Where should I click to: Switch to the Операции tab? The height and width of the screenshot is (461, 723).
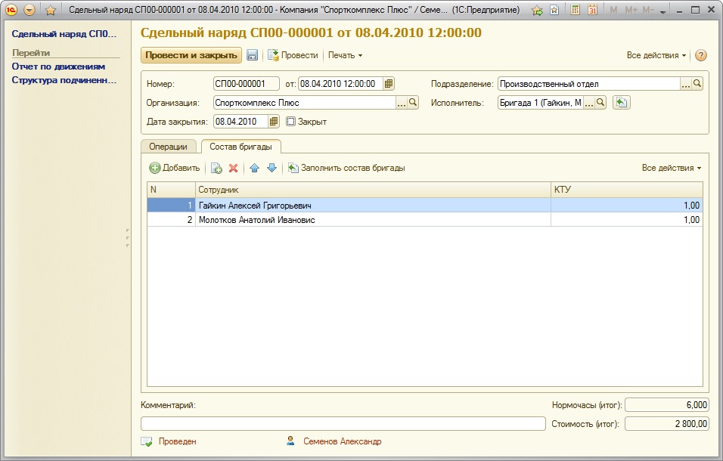[168, 147]
